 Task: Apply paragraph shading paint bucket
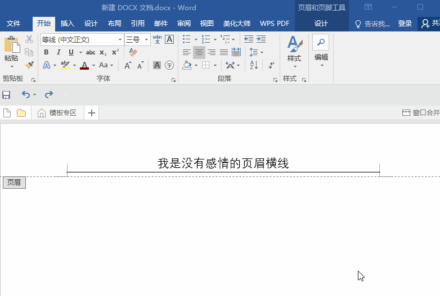(x=187, y=65)
